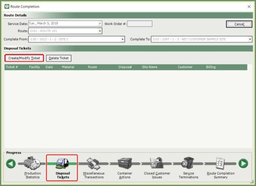Close the Route Completion window
Viewport: 256px width, 186px height.
[x=248, y=7]
